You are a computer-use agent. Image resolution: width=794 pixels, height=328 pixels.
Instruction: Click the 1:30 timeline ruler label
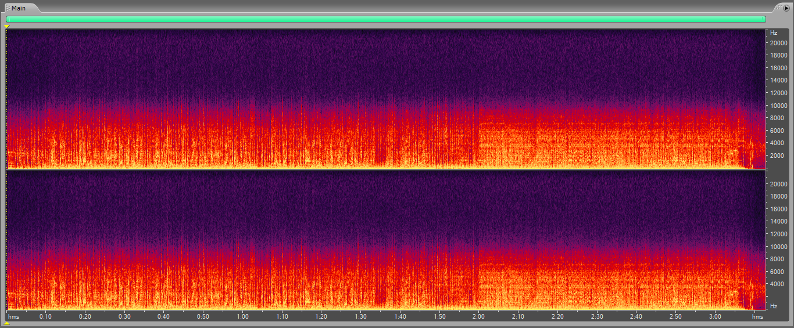point(360,316)
